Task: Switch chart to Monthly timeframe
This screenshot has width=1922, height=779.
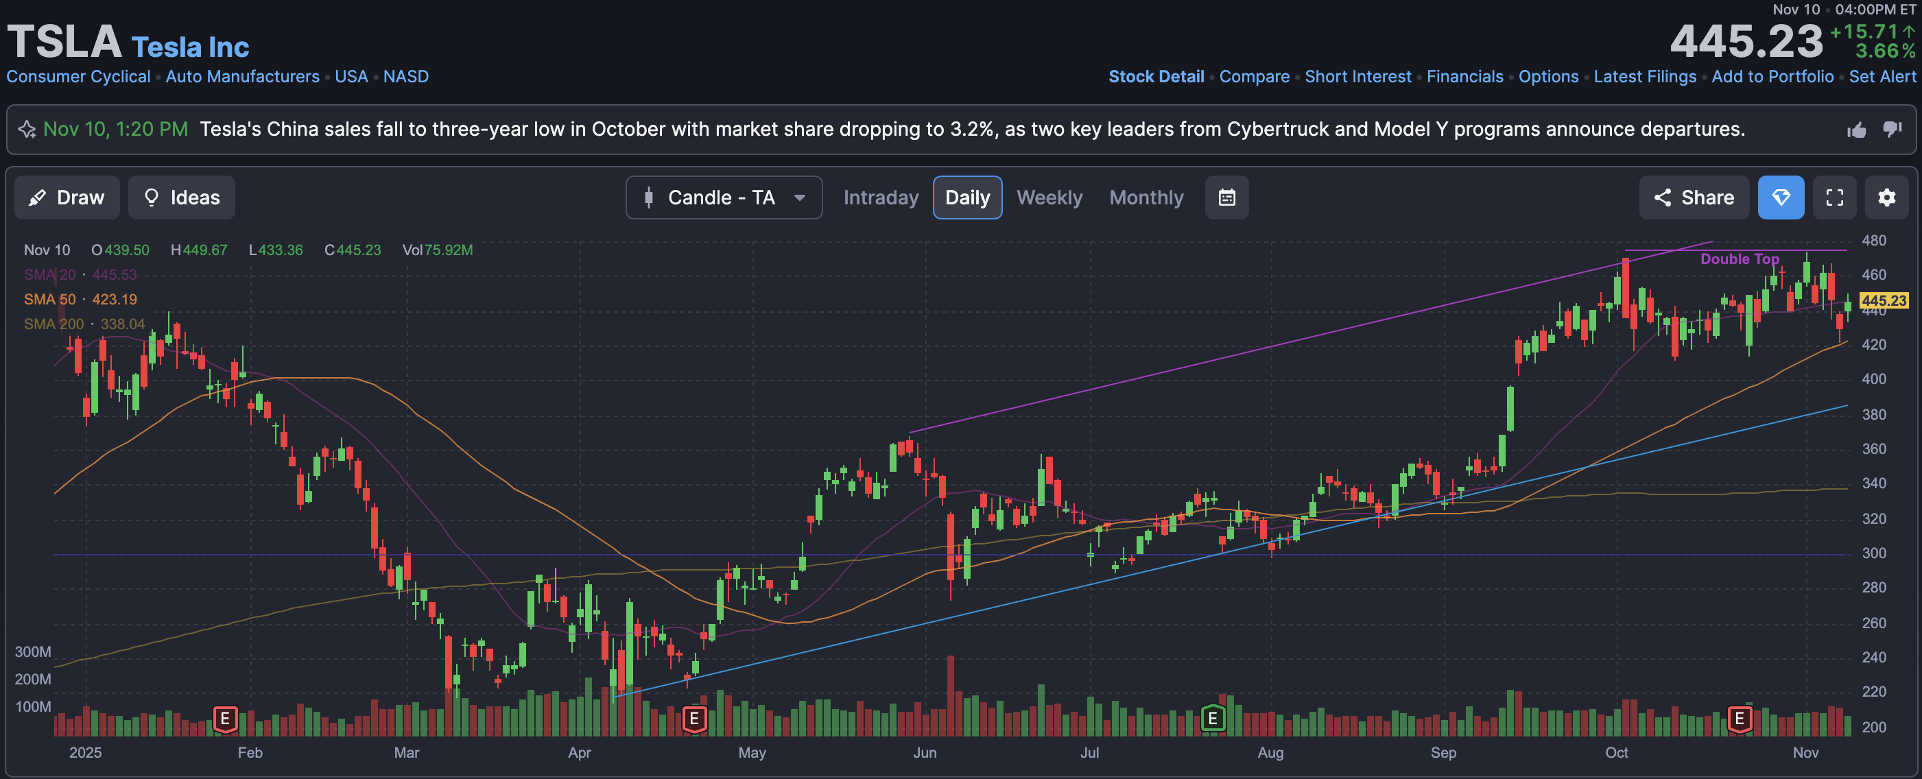Action: coord(1146,197)
